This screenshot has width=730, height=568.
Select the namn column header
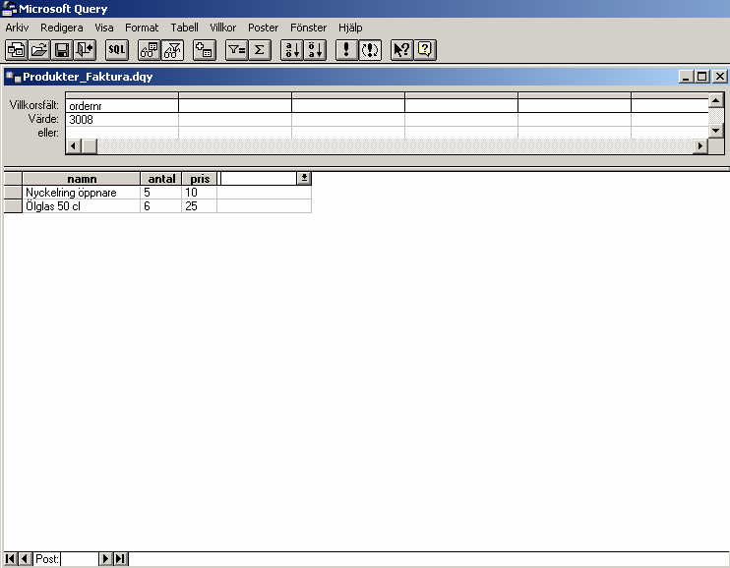point(82,179)
